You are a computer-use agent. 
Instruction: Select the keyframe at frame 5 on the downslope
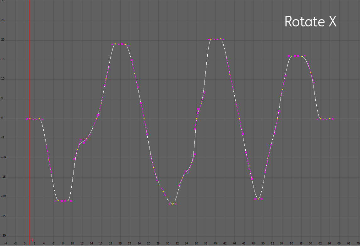49,160
